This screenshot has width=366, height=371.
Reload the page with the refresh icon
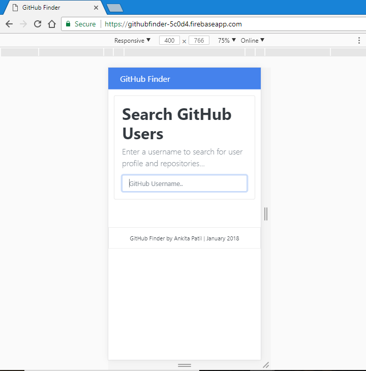coord(38,24)
